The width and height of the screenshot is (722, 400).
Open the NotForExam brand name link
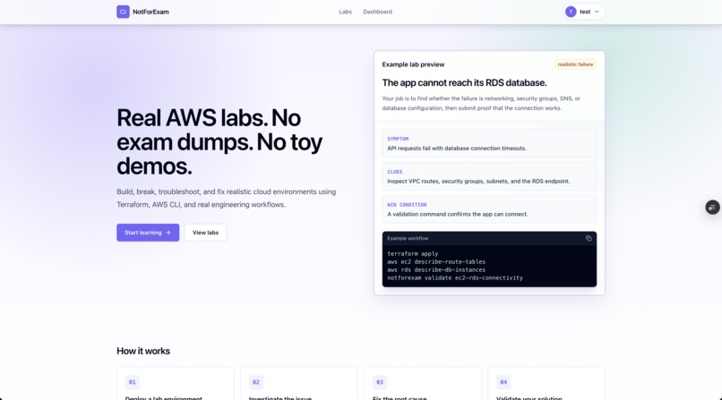click(x=150, y=12)
